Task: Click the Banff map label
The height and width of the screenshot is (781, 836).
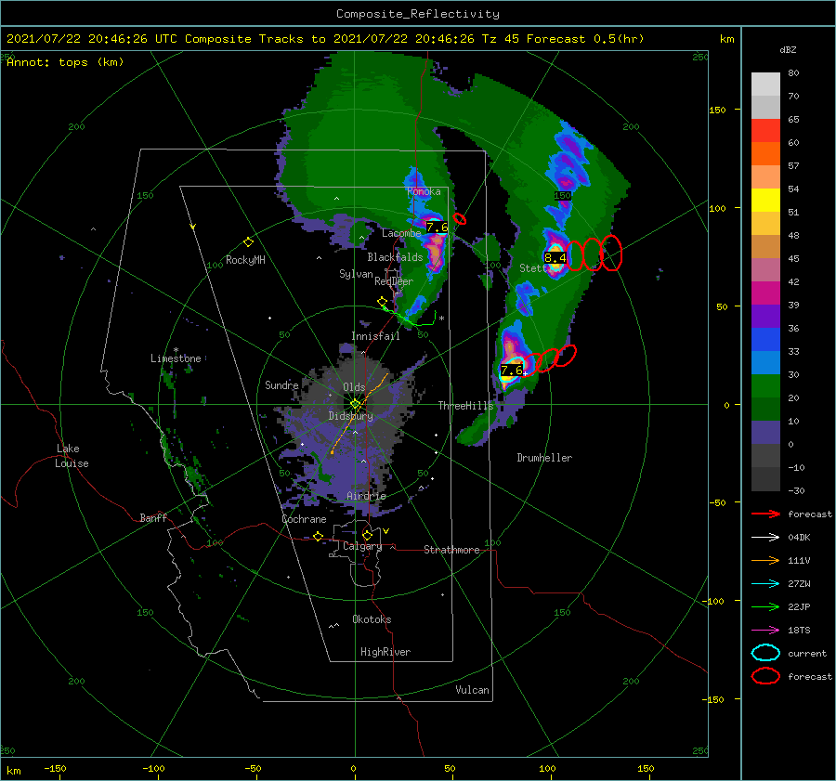Action: click(x=153, y=517)
